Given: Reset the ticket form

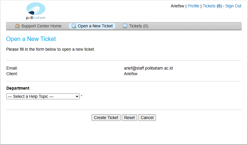Looking at the screenshot, I should (x=129, y=118).
